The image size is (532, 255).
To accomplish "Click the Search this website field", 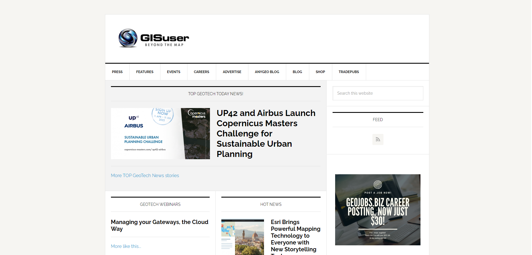I will click(378, 93).
